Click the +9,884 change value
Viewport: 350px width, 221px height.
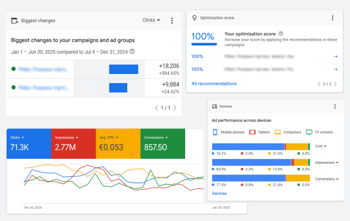point(171,85)
